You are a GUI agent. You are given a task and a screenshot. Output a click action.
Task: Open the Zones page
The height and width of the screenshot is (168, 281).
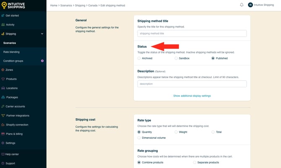coord(9,70)
